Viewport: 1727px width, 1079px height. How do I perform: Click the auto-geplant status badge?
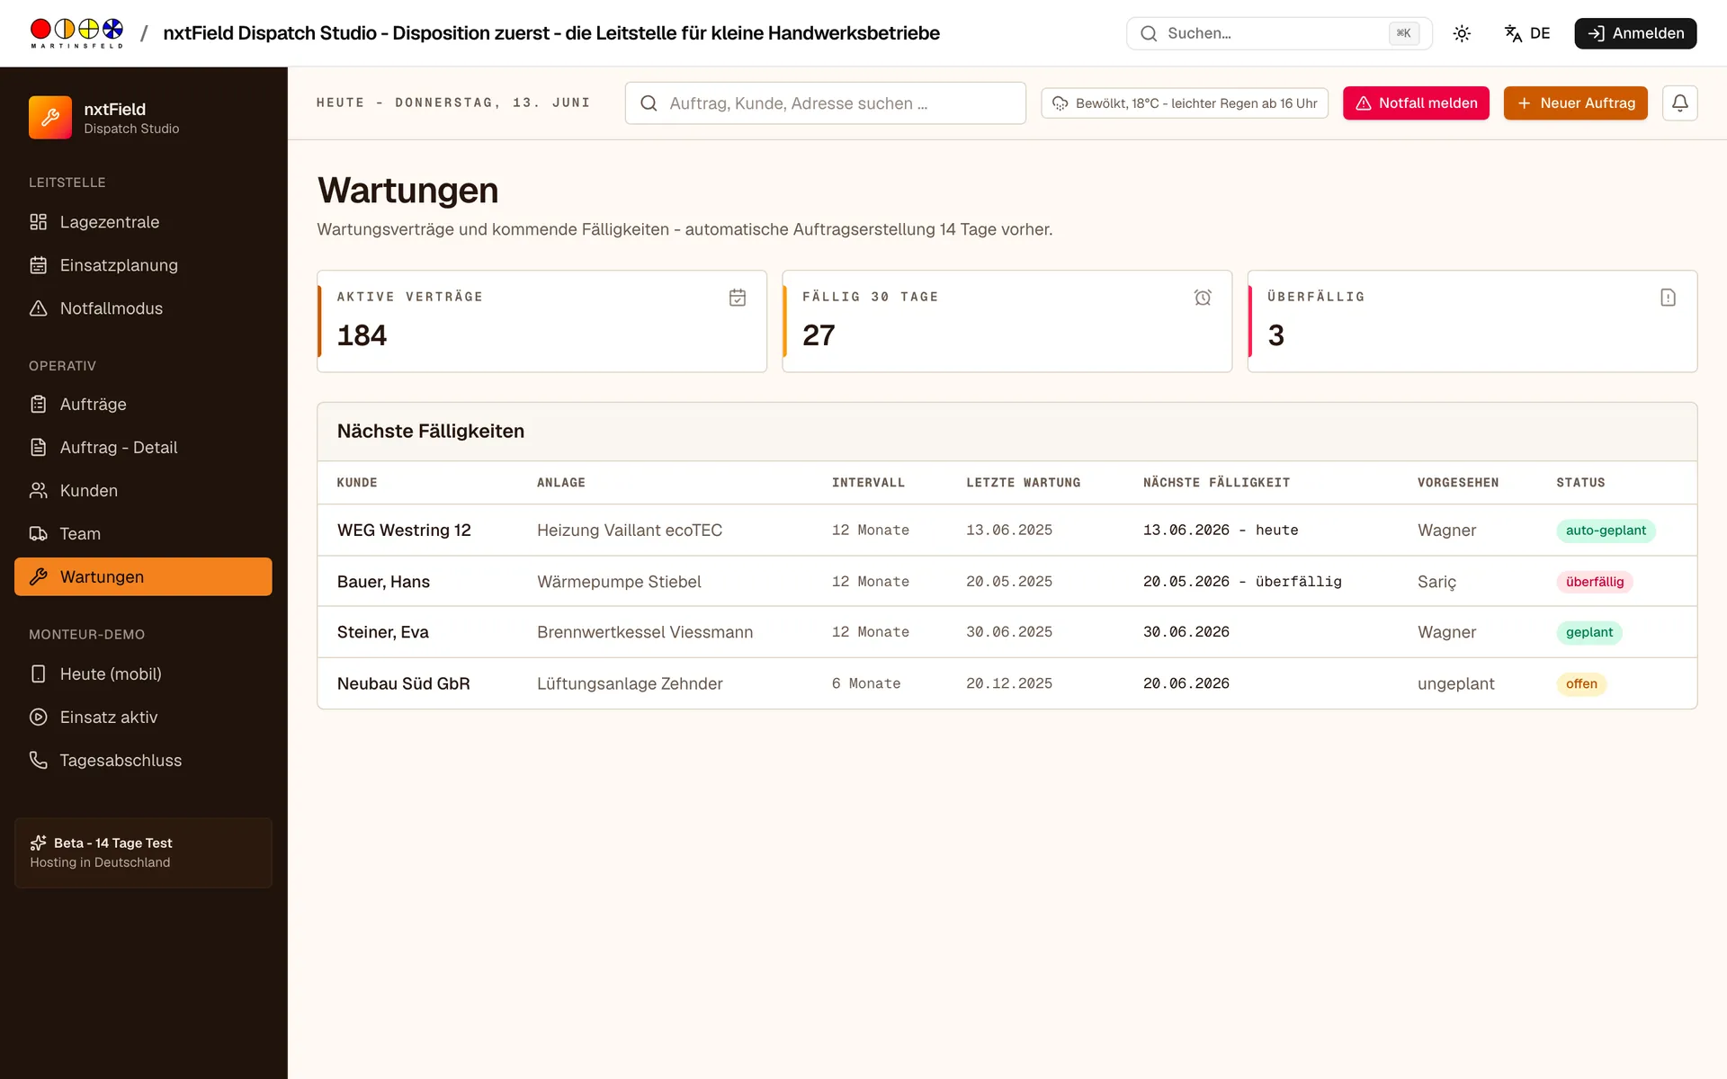[x=1606, y=531]
